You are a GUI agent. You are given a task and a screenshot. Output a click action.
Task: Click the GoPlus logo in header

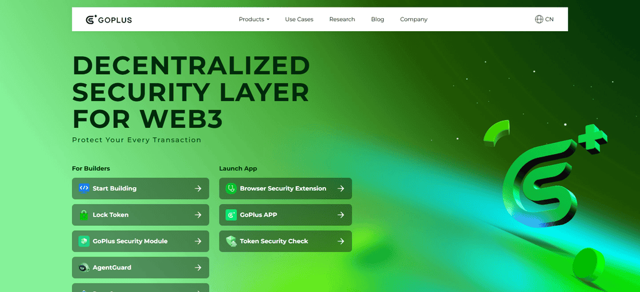109,19
